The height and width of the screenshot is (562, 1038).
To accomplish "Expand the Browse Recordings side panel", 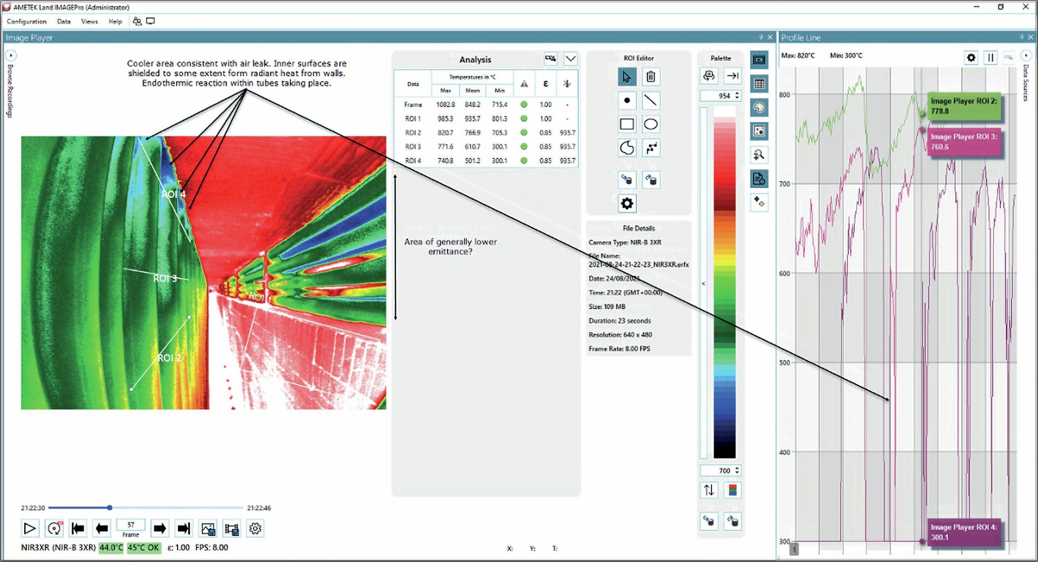I will (x=11, y=55).
